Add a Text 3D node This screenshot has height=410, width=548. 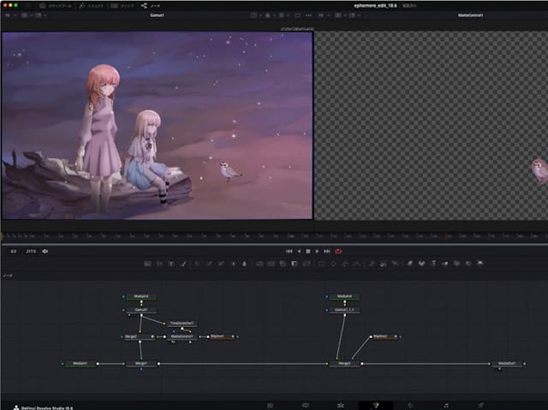tap(433, 264)
